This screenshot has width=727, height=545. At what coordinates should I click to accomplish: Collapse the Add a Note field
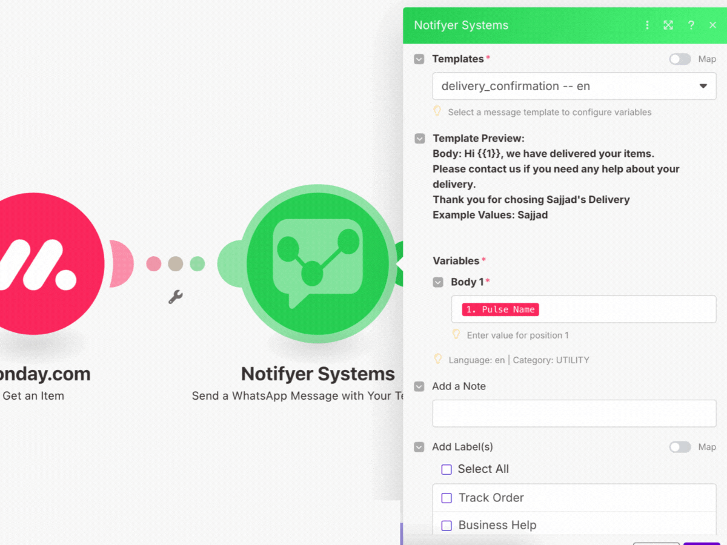pyautogui.click(x=419, y=386)
